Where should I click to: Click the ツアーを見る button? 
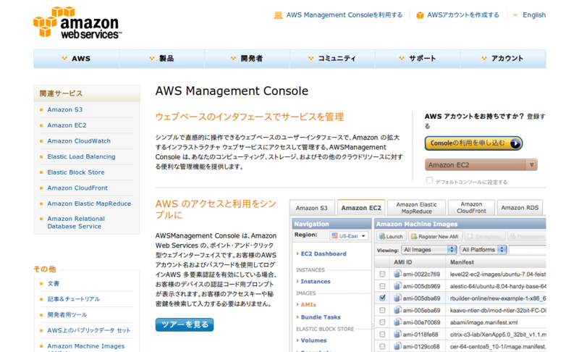pos(185,324)
